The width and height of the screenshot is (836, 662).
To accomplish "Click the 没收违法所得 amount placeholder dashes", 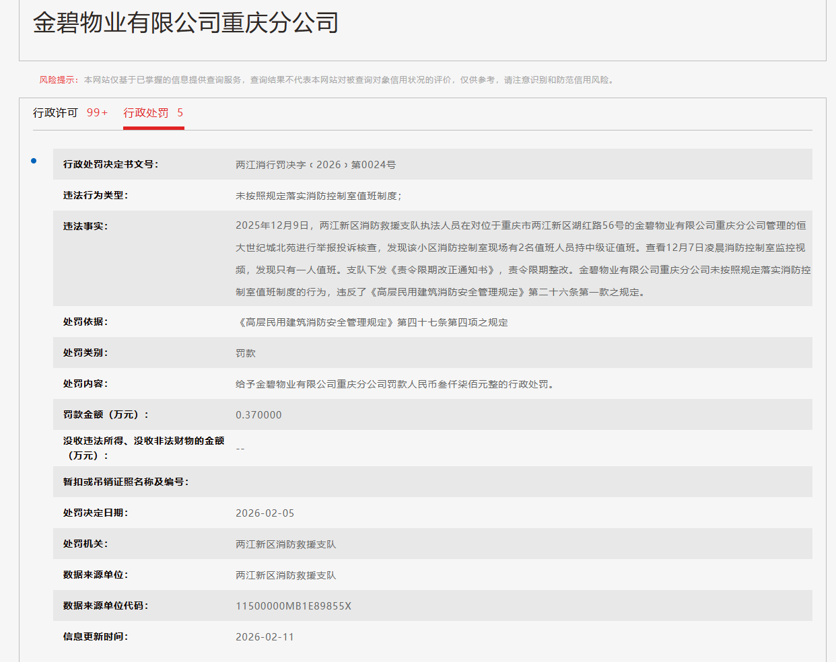I will coord(240,449).
